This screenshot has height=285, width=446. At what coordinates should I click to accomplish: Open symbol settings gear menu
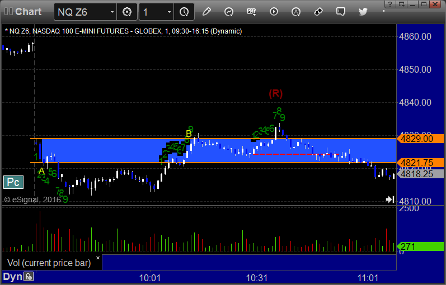point(127,12)
